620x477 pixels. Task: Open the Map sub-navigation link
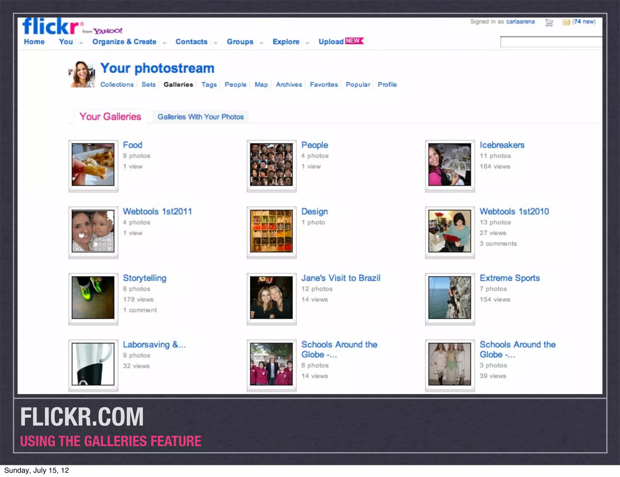[261, 84]
